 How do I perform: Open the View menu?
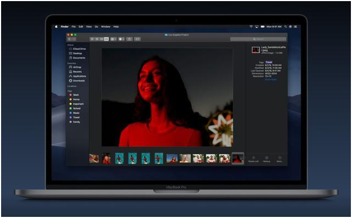tap(89, 26)
